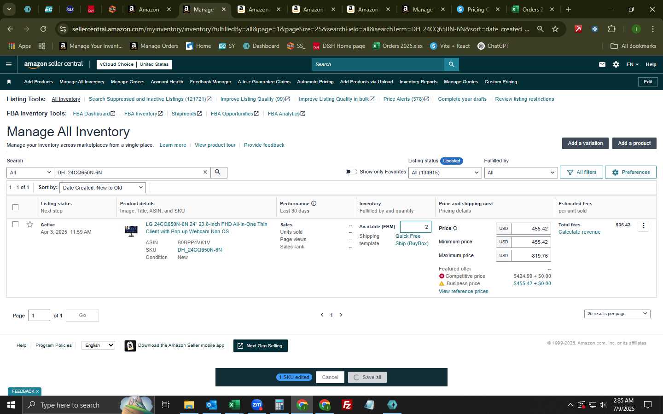The width and height of the screenshot is (663, 414).
Task: Bookmark this page with the star icon
Action: pyautogui.click(x=555, y=29)
